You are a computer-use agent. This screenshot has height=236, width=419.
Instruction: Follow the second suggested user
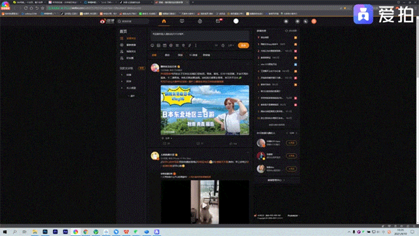[291, 156]
